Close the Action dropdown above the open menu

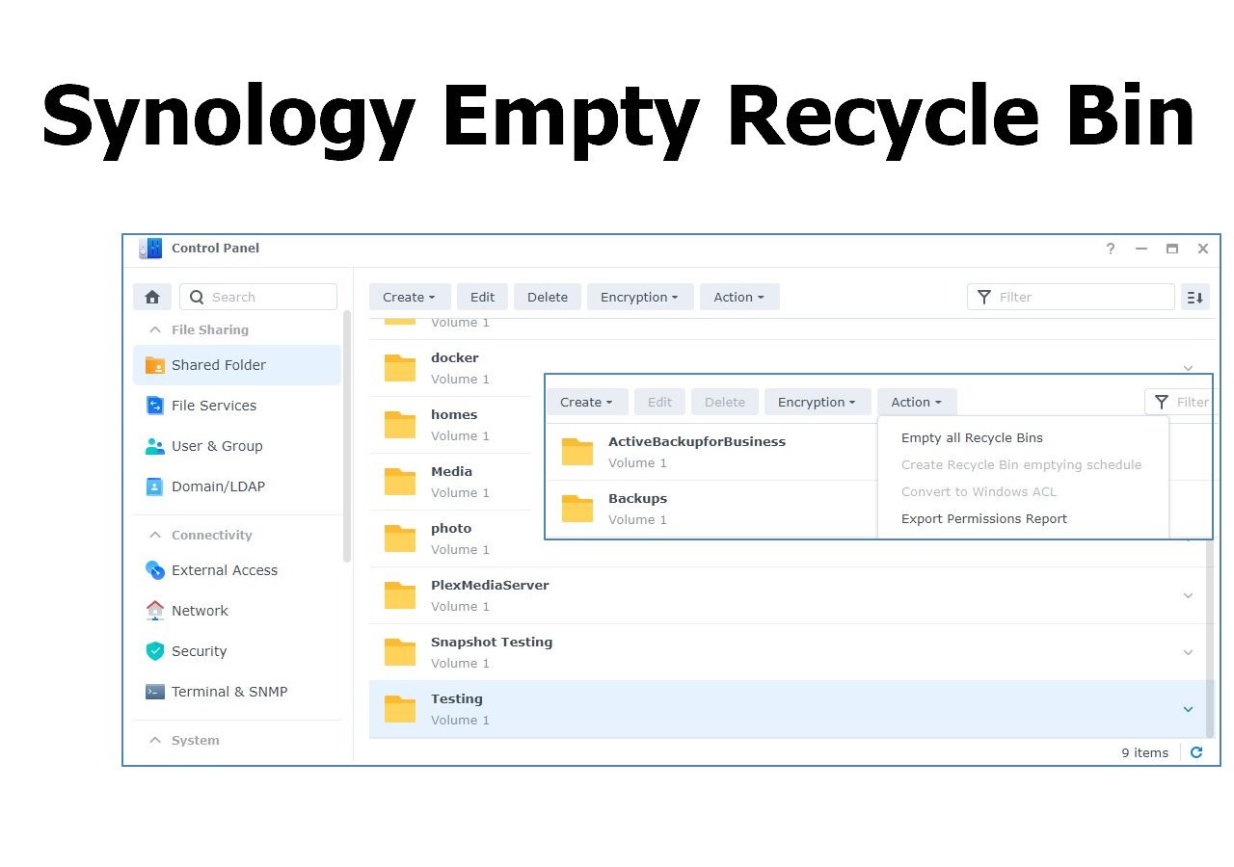coord(917,403)
